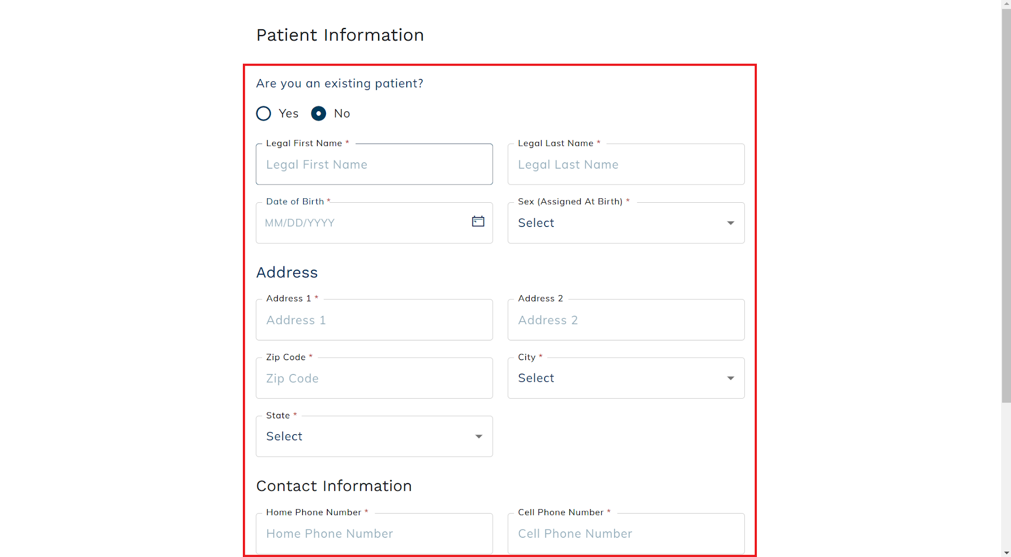The image size is (1011, 557).
Task: Open the Date of Birth calendar picker
Action: [478, 222]
